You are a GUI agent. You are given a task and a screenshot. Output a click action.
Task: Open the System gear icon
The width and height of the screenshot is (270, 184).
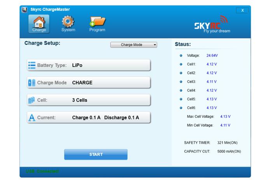click(x=68, y=23)
